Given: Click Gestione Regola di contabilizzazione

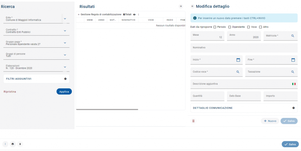Looking at the screenshot, I should pyautogui.click(x=101, y=15).
